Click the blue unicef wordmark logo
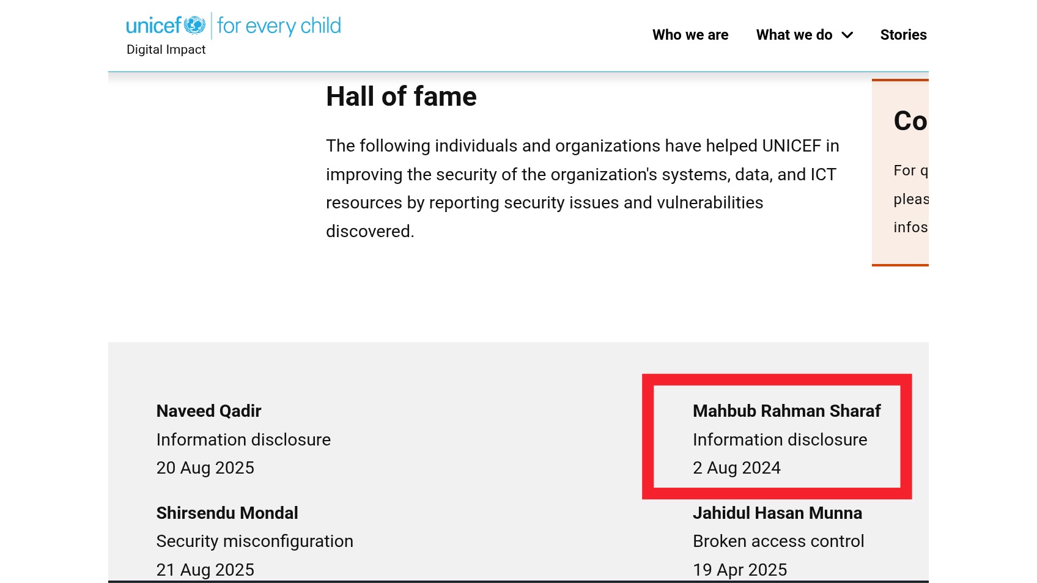The image size is (1037, 583). tap(155, 24)
